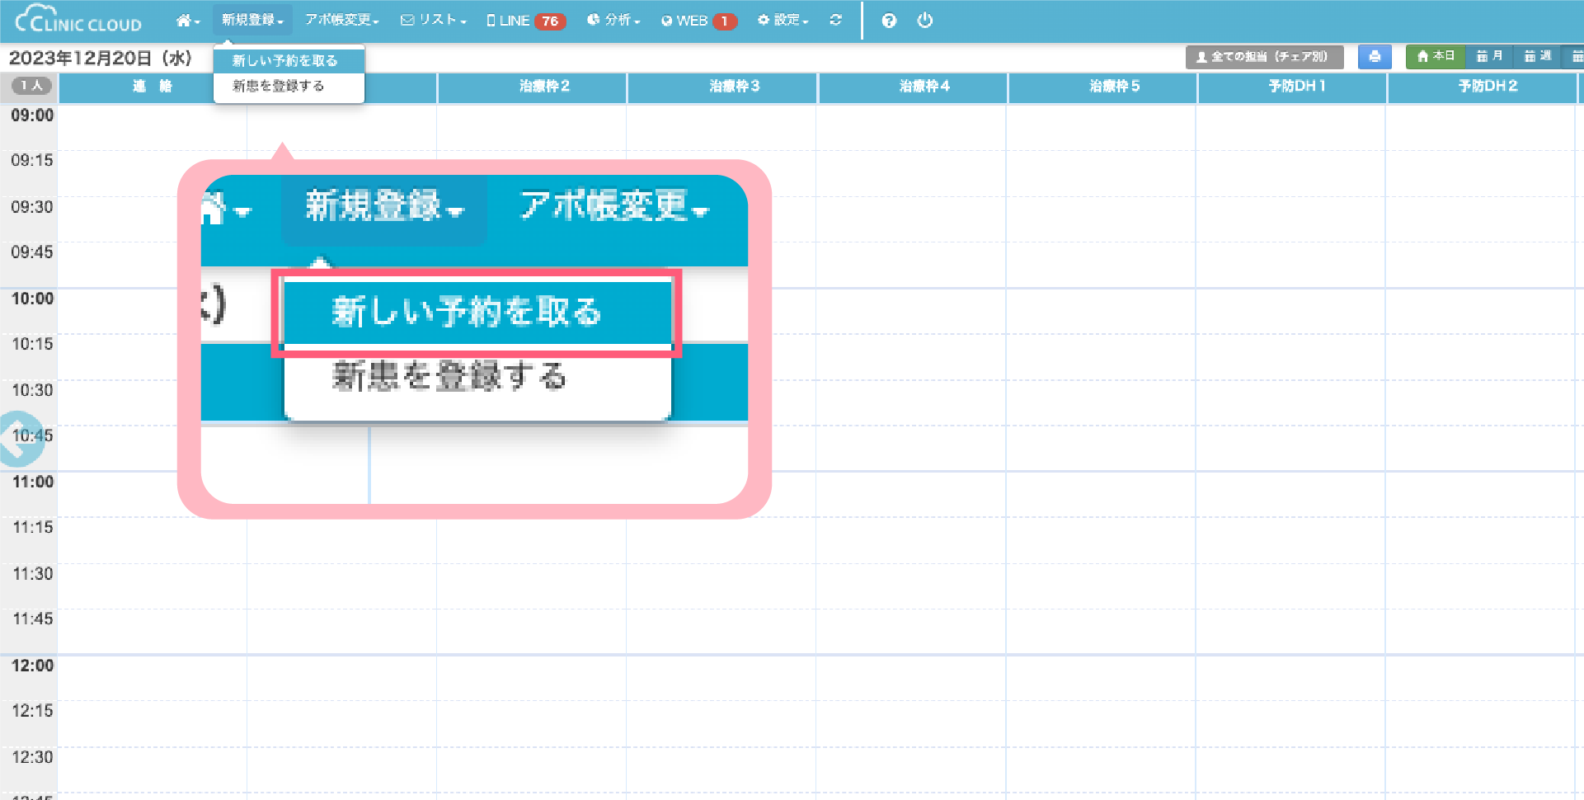Click the 全ての担当 (チェア別) button
The width and height of the screenshot is (1584, 800).
pyautogui.click(x=1263, y=57)
